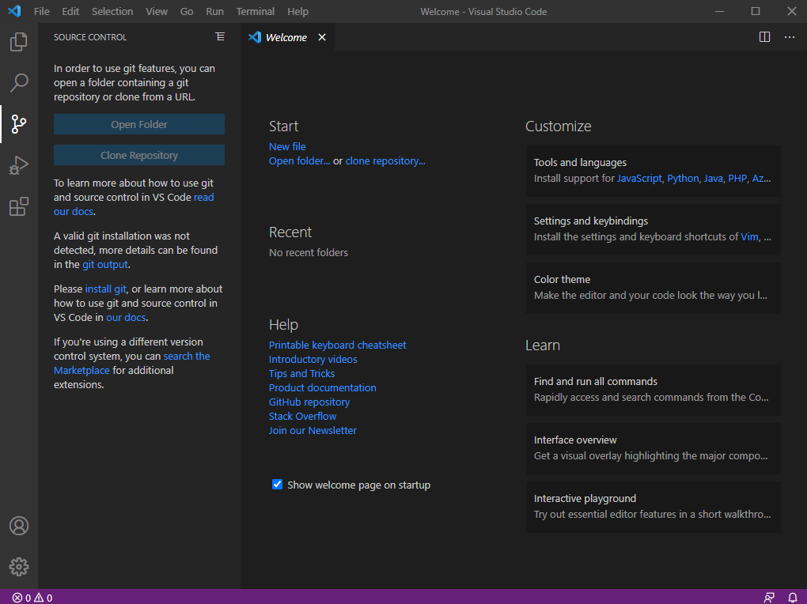Click errors and warnings count in status bar

tap(32, 598)
